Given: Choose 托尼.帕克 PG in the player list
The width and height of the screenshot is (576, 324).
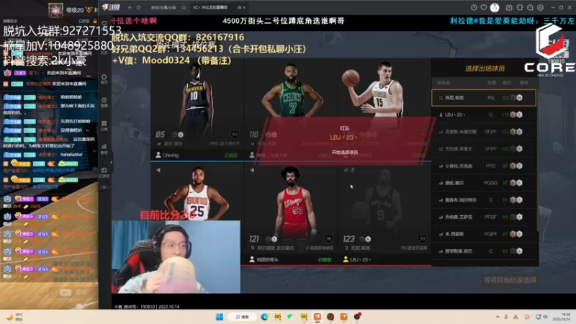Looking at the screenshot, I should coord(484,98).
